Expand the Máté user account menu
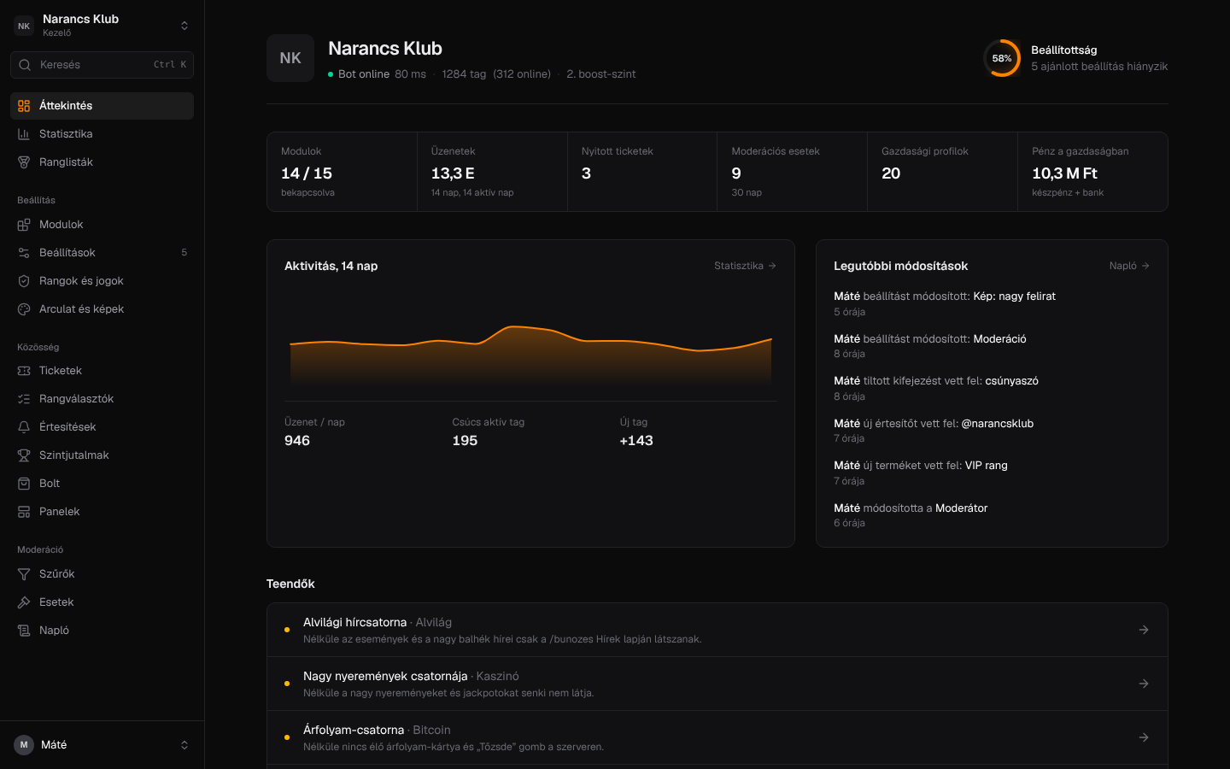The image size is (1230, 769). (102, 745)
